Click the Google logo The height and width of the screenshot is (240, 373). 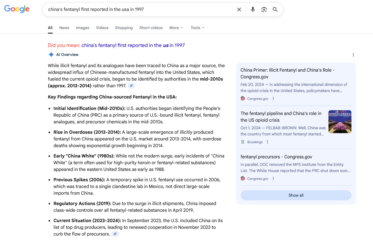click(17, 9)
